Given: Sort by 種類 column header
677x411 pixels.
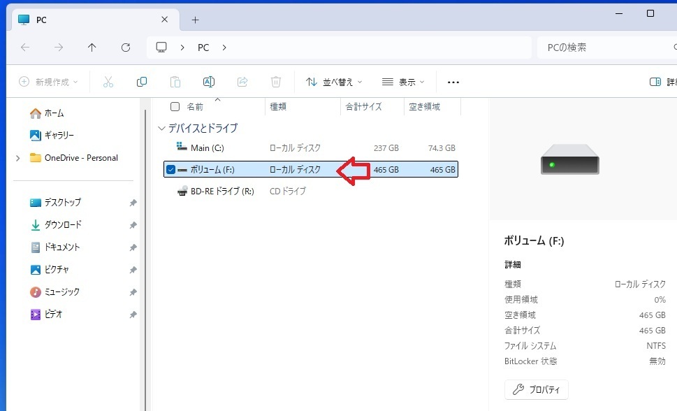Looking at the screenshot, I should [x=278, y=107].
